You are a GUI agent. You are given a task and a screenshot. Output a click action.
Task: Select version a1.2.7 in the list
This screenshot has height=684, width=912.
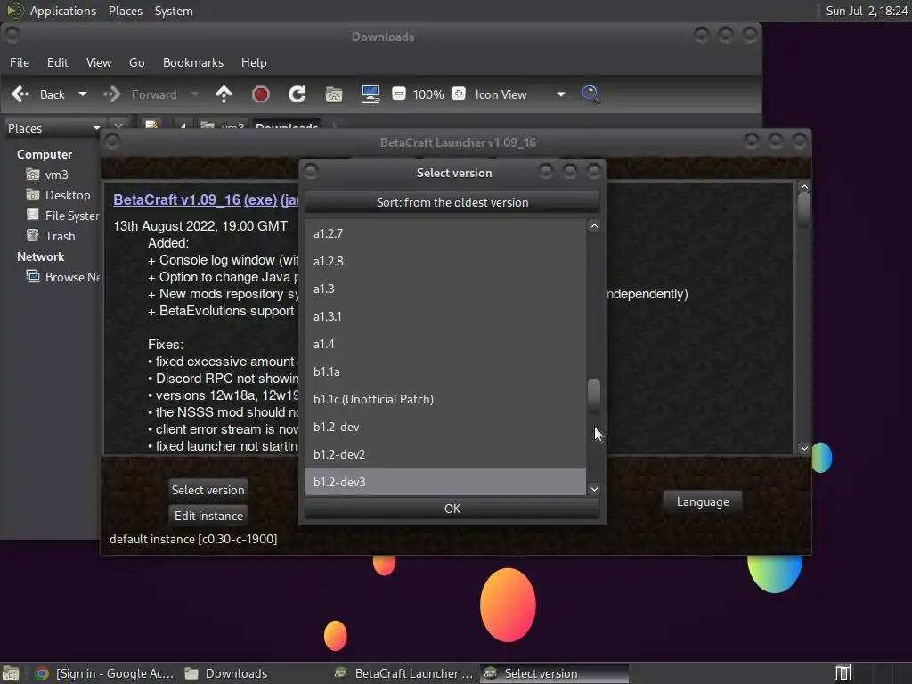pyautogui.click(x=445, y=233)
